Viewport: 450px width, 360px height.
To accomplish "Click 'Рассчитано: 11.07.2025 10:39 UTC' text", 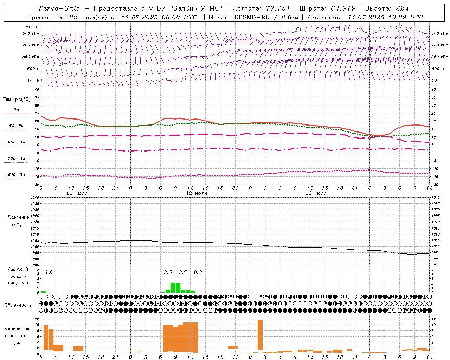I will click(365, 17).
